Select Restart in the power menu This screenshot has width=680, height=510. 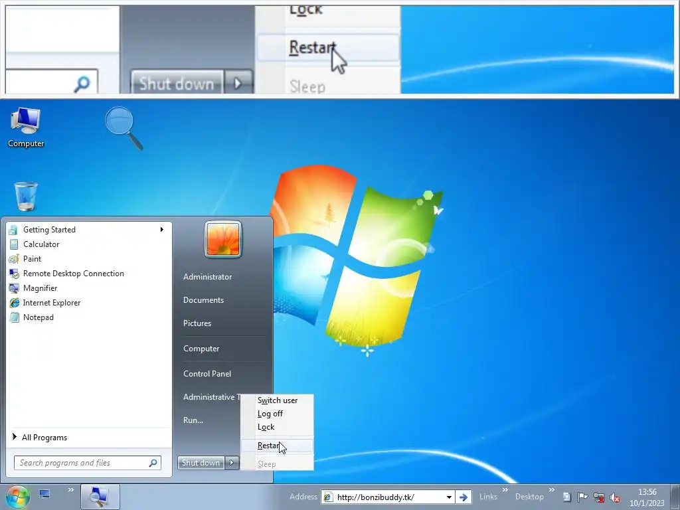[x=277, y=446]
